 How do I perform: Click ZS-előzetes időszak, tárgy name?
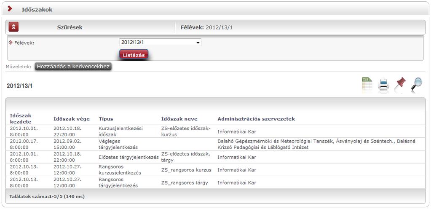click(185, 157)
